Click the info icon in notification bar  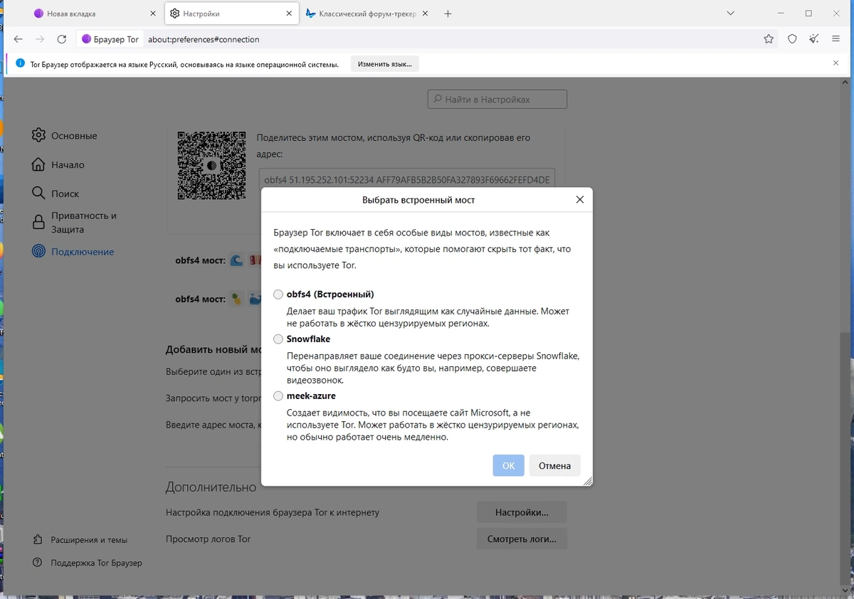[19, 64]
